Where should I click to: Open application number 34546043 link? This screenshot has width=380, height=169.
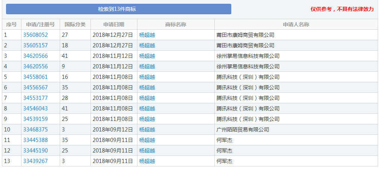[36, 109]
